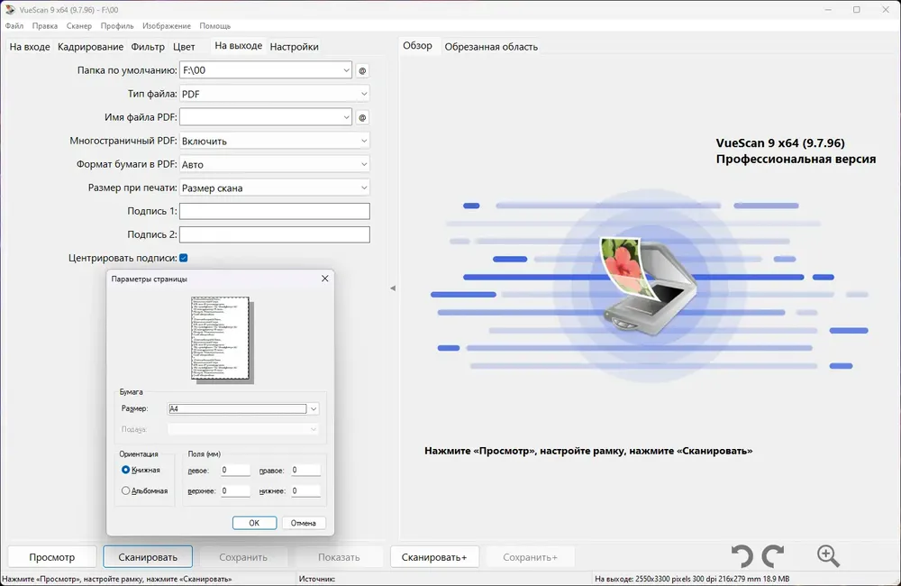The height and width of the screenshot is (586, 901).
Task: Toggle the Центрировать подписи checkbox
Action: [x=183, y=258]
